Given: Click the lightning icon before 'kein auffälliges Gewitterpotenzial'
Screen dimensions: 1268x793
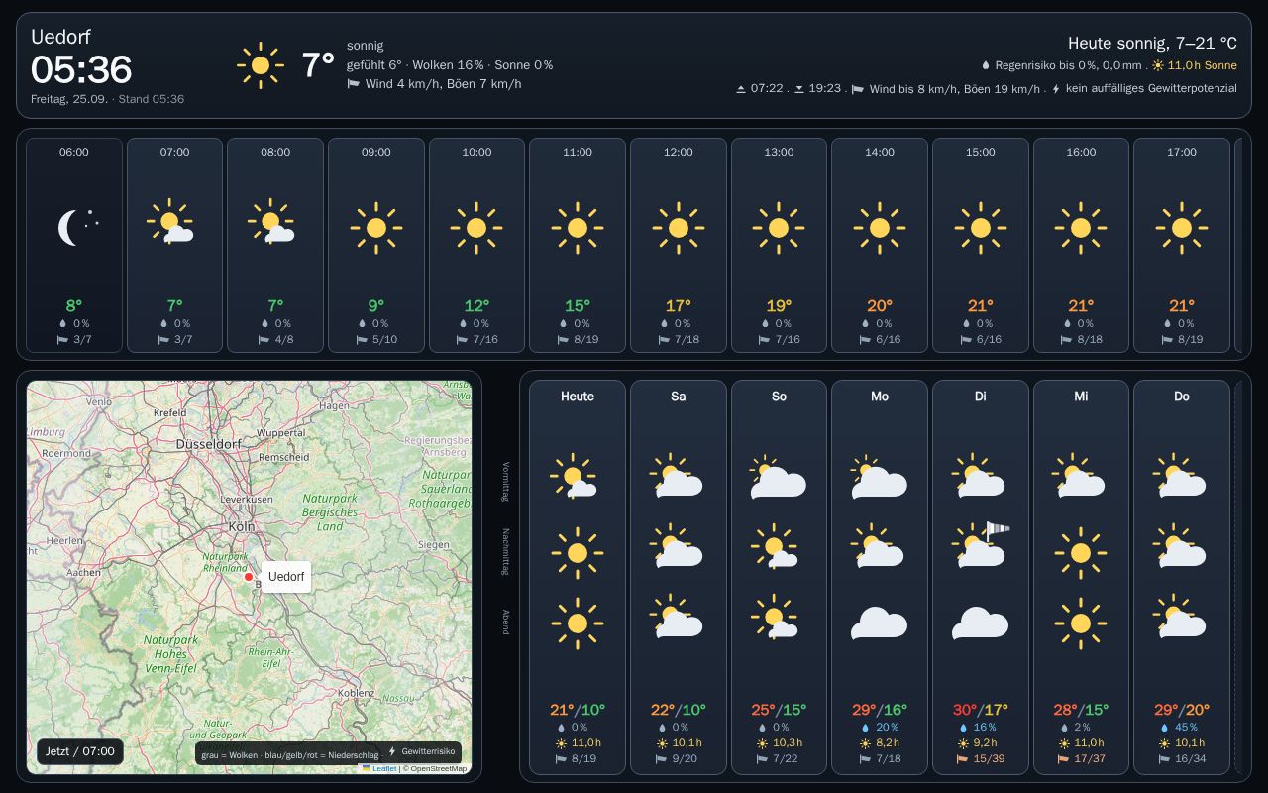Looking at the screenshot, I should [1056, 89].
